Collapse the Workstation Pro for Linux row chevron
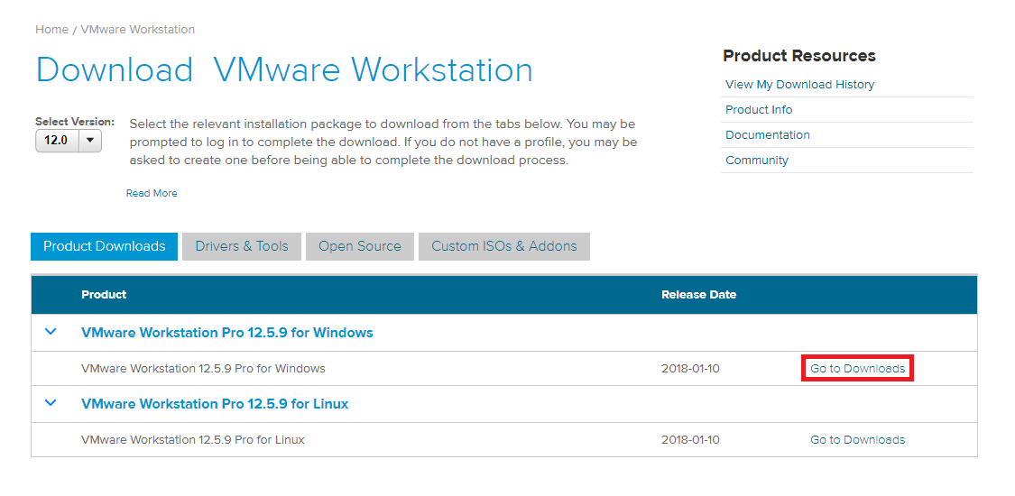The image size is (1015, 496). (x=51, y=403)
